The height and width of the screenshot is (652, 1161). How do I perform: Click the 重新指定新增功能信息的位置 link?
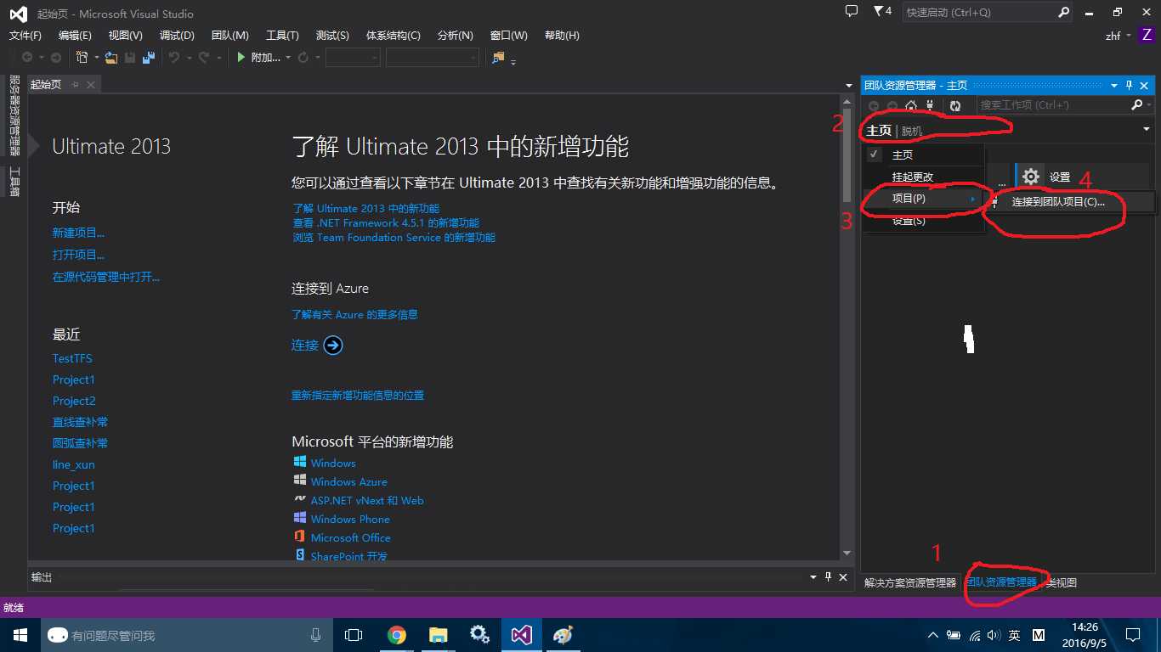pyautogui.click(x=358, y=395)
